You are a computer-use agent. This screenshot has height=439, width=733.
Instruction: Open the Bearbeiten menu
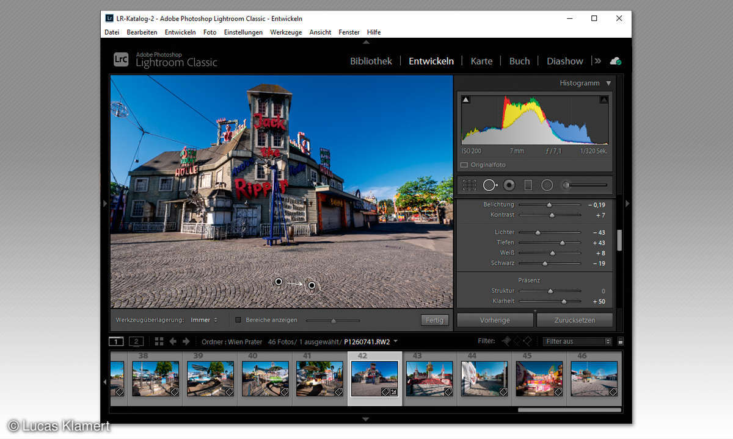[142, 32]
